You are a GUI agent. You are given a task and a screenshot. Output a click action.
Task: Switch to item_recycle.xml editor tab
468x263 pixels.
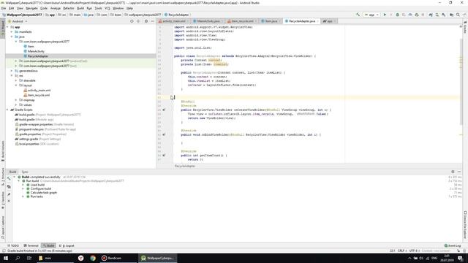pyautogui.click(x=242, y=21)
